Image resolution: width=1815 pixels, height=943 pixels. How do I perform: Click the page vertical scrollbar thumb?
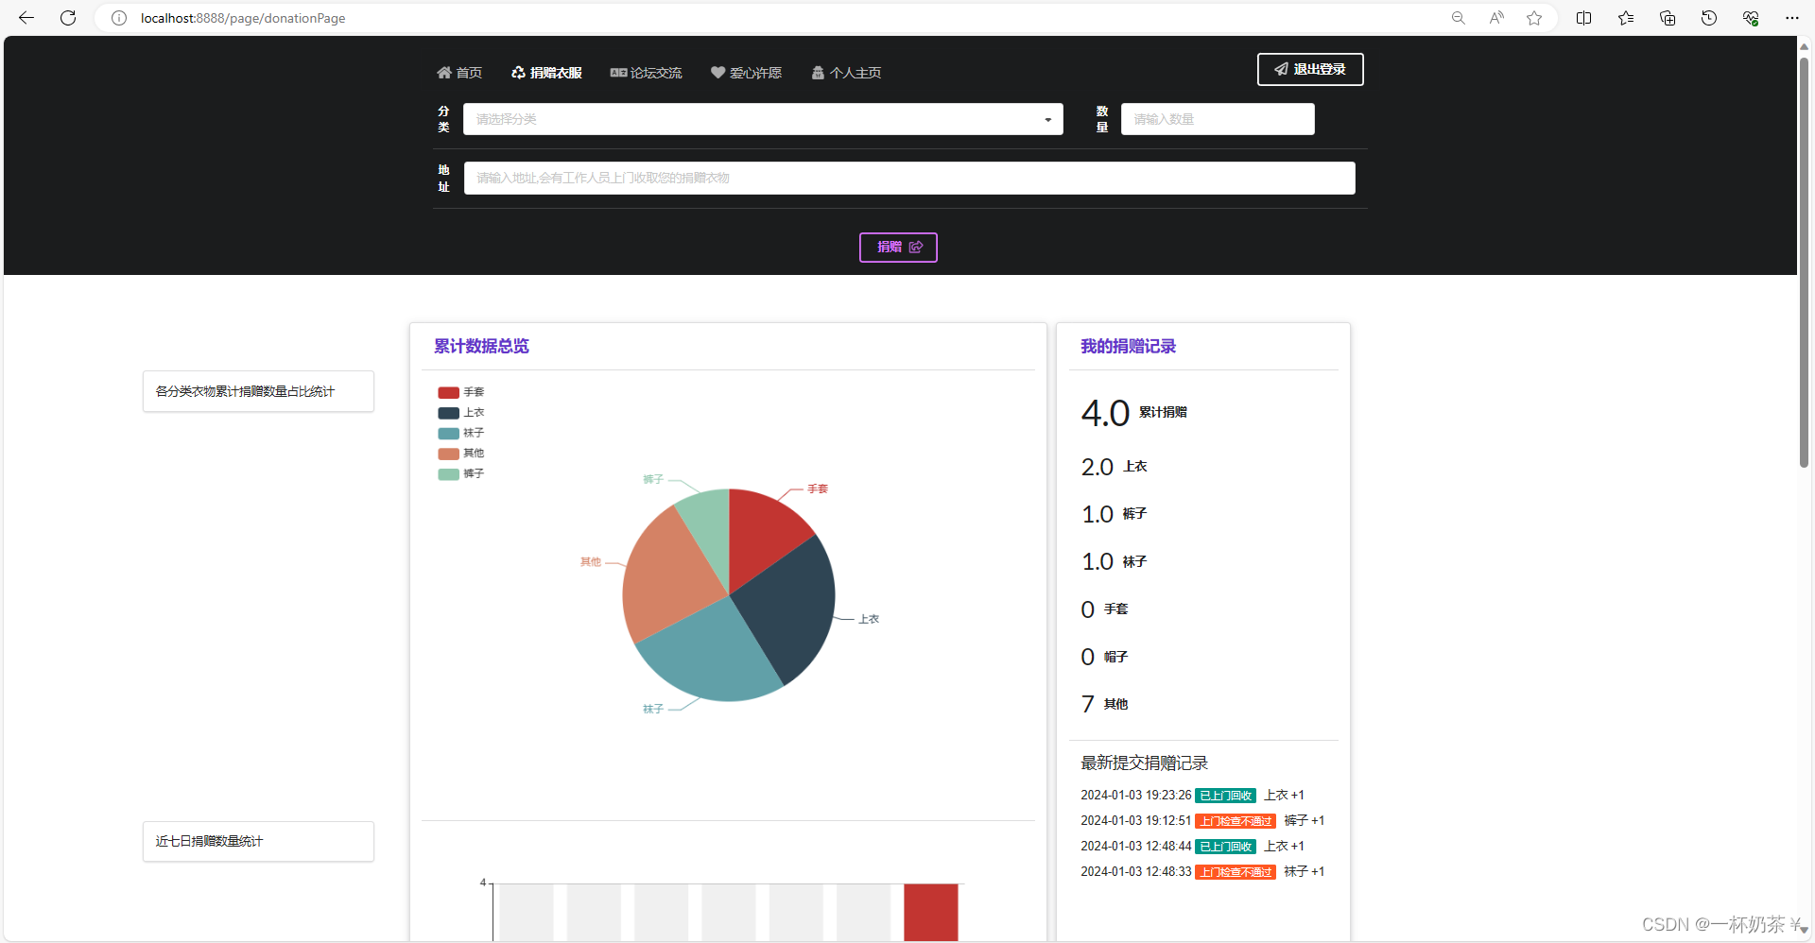tap(1804, 262)
